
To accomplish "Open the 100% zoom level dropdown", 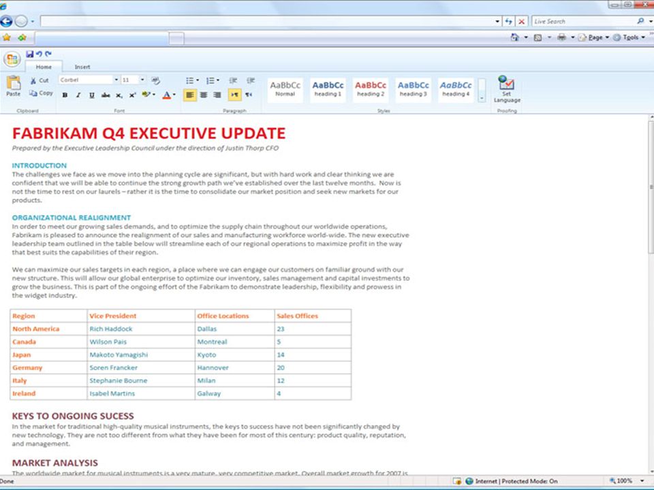I will pyautogui.click(x=642, y=481).
